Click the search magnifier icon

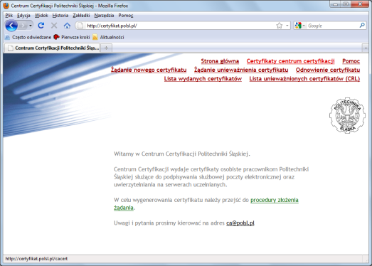click(x=362, y=25)
